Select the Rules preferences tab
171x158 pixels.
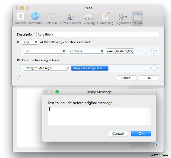click(138, 19)
